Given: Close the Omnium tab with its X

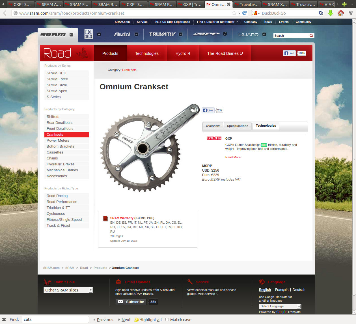Looking at the screenshot, I should click(228, 4).
